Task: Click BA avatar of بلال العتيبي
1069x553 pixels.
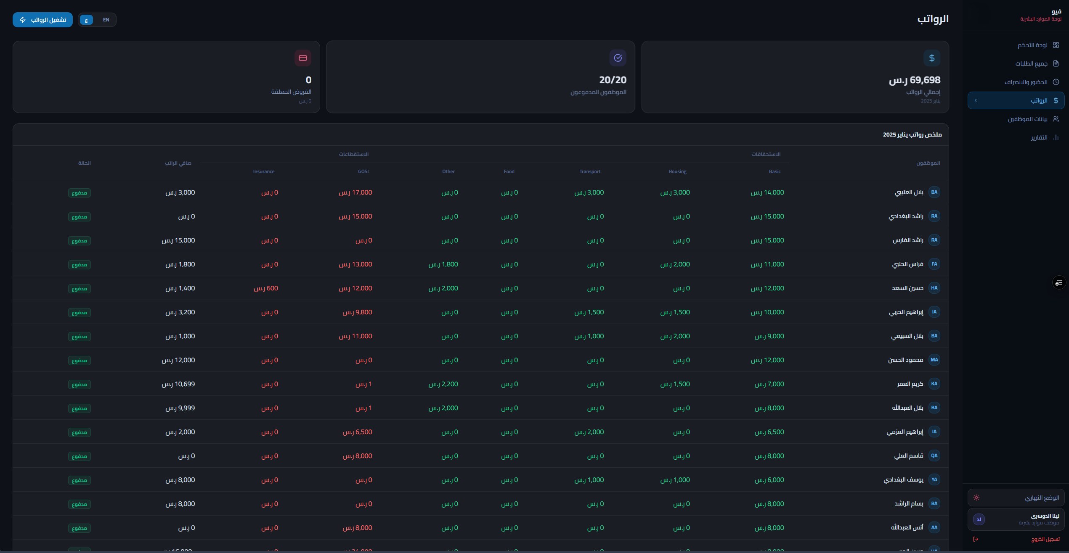Action: coord(934,192)
